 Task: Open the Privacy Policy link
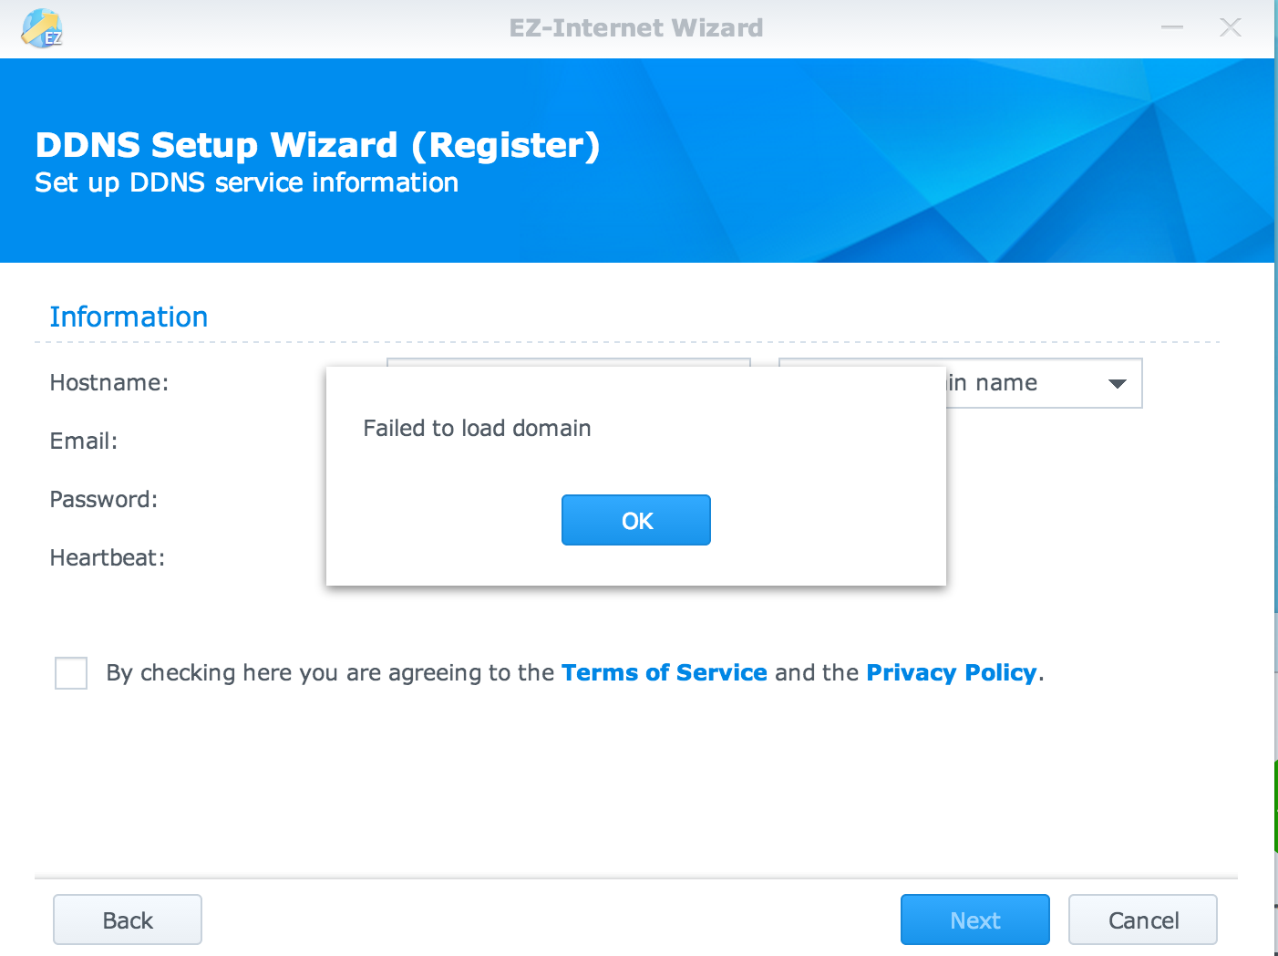tap(951, 673)
